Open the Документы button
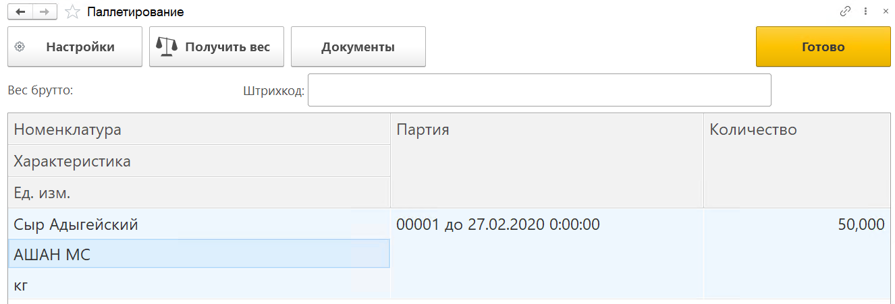The image size is (895, 304). (x=358, y=47)
